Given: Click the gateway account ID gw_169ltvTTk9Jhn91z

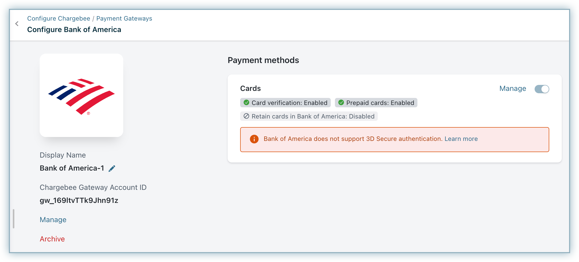Looking at the screenshot, I should pos(79,201).
